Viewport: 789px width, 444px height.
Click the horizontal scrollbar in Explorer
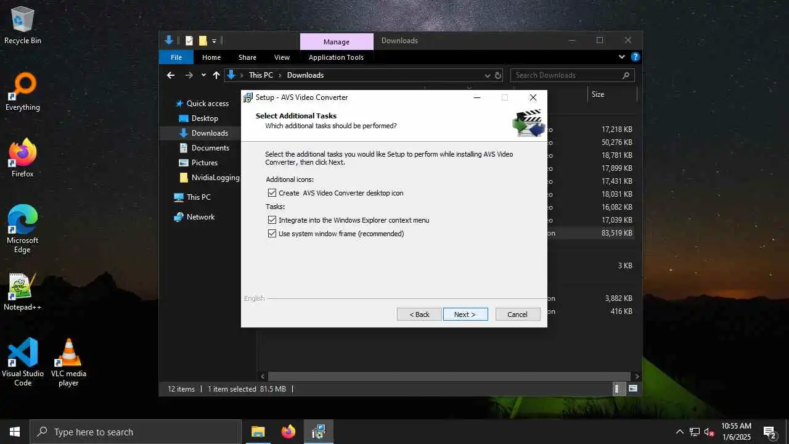(450, 376)
